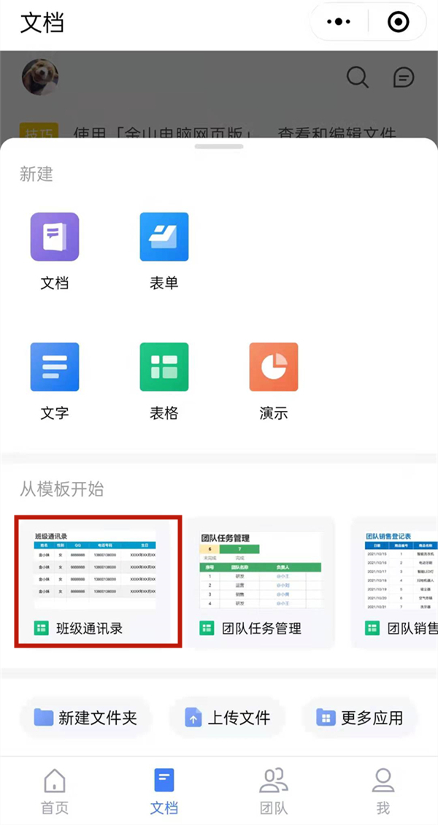Tap the 新建 section heading
This screenshot has height=825, width=438.
point(36,174)
